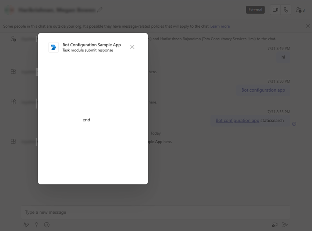This screenshot has width=312, height=231.
Task: Focus the 'Type a new message' field
Action: (x=155, y=212)
